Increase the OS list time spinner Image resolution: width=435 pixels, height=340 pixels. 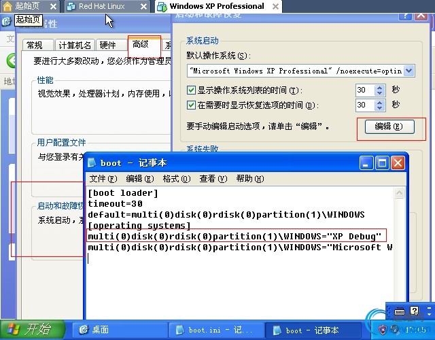(x=379, y=87)
